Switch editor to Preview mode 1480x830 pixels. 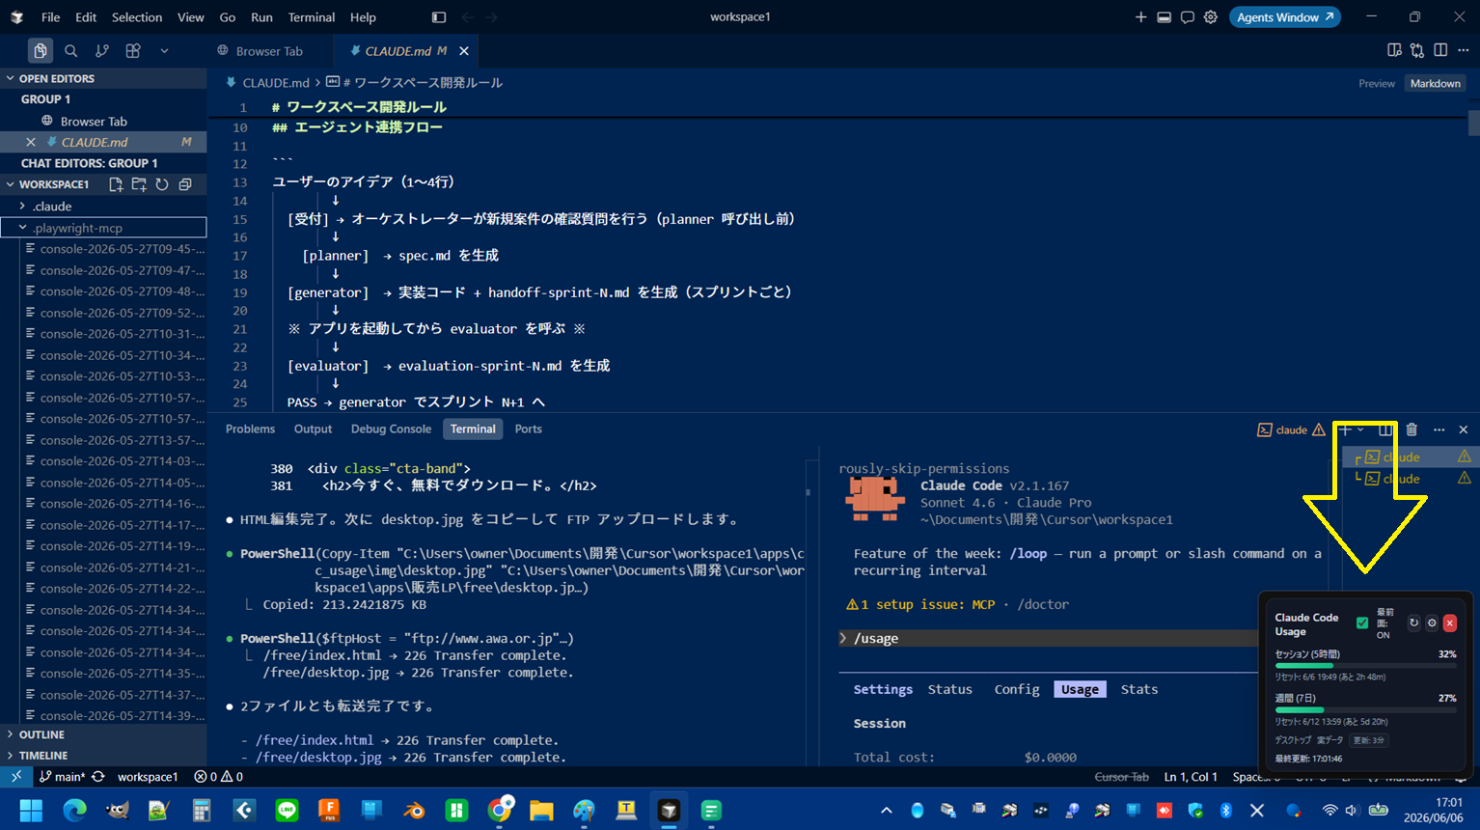[1377, 83]
